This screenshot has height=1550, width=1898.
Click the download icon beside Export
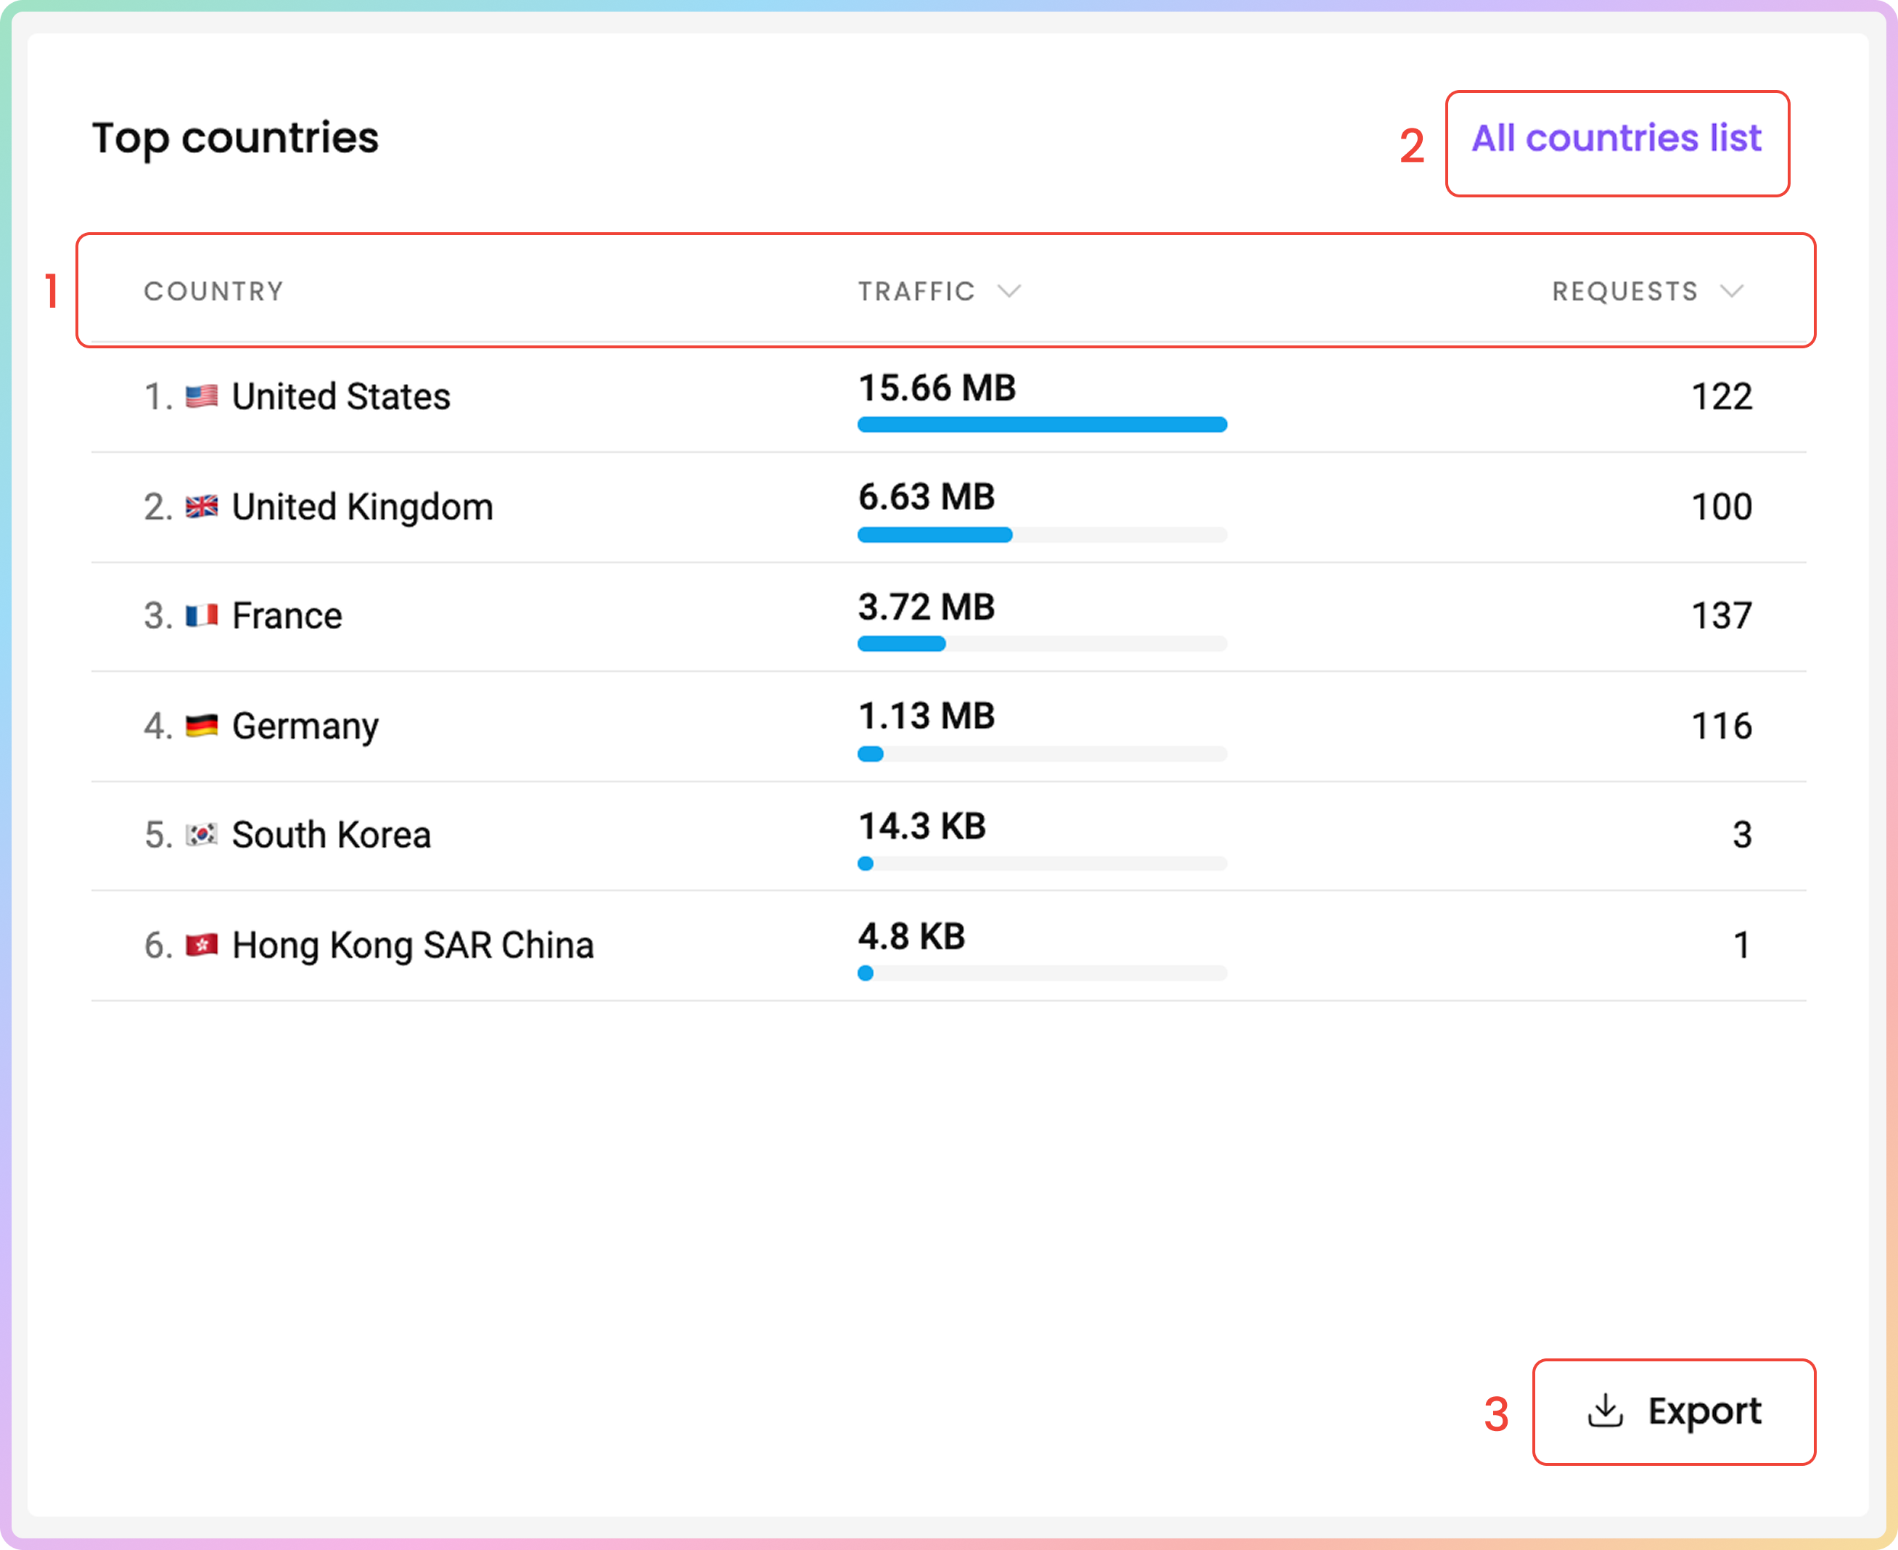(1605, 1411)
